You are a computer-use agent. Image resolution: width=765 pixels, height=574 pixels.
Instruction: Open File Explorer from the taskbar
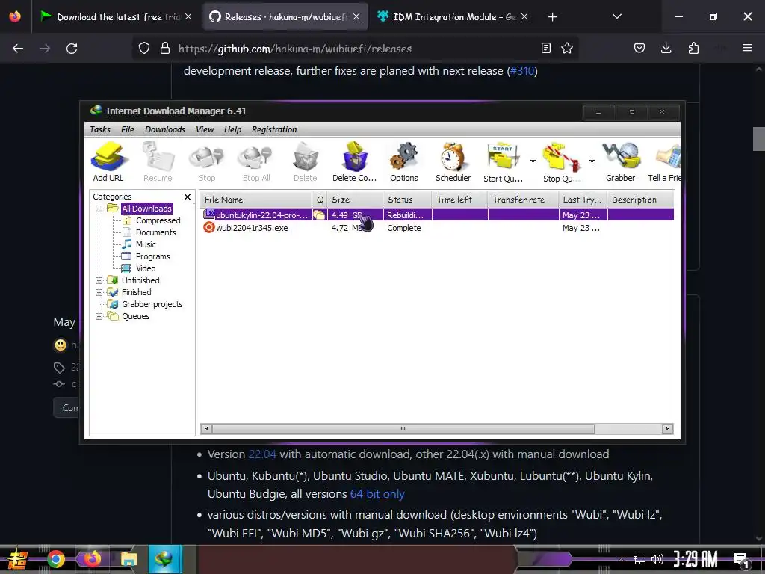(x=128, y=559)
